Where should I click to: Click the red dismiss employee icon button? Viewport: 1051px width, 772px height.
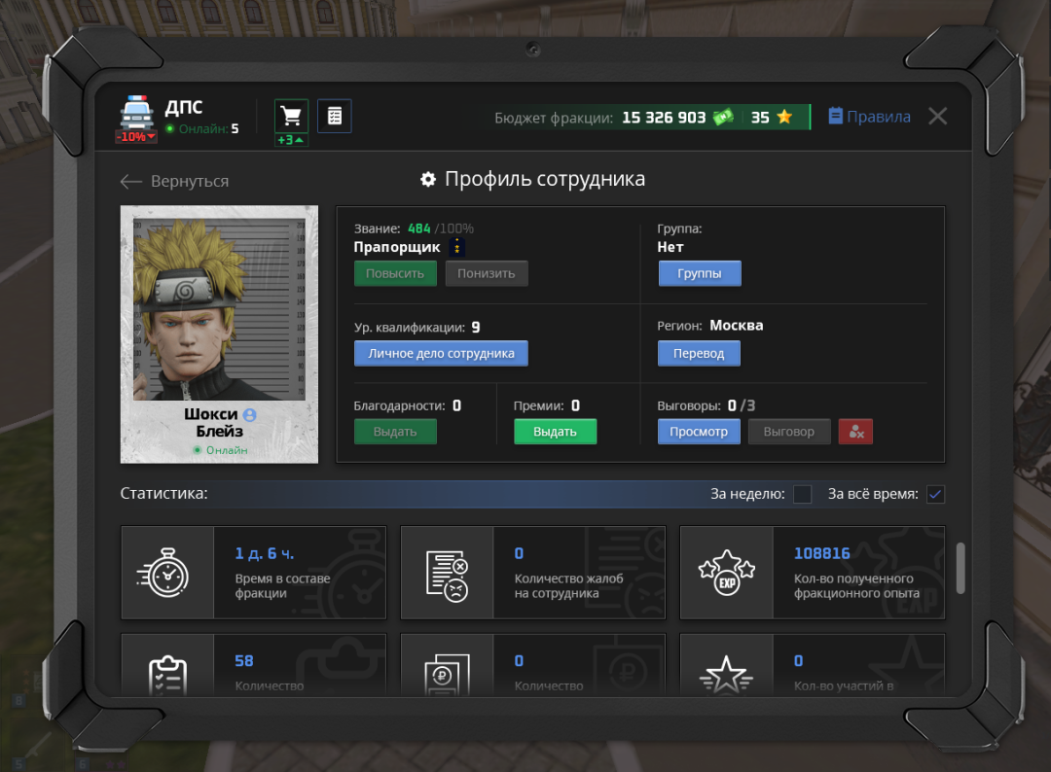(856, 432)
